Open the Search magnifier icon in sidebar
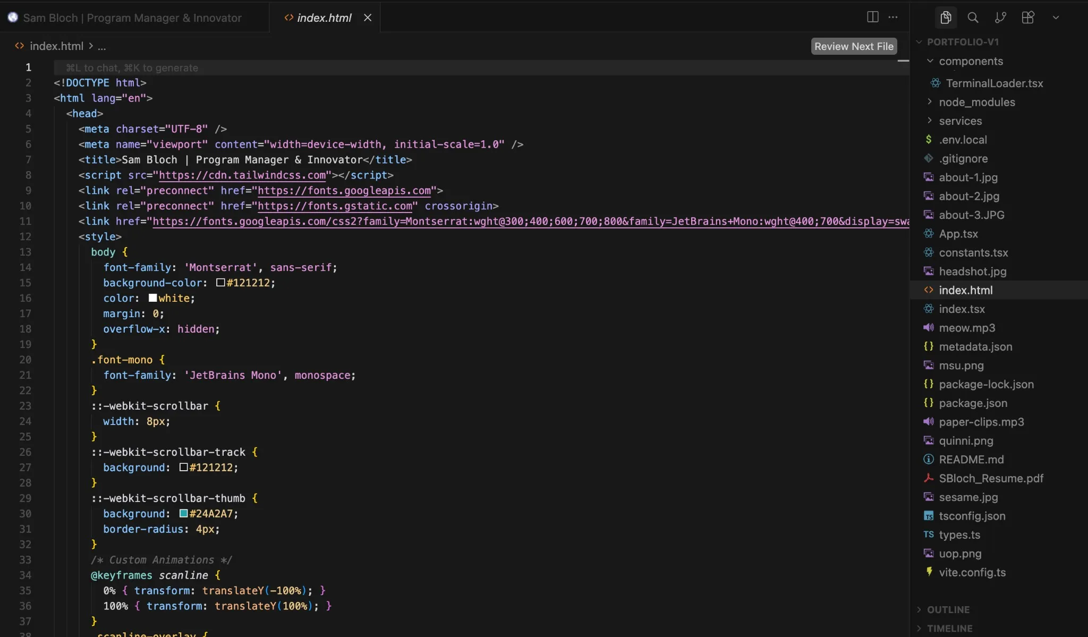 tap(973, 18)
